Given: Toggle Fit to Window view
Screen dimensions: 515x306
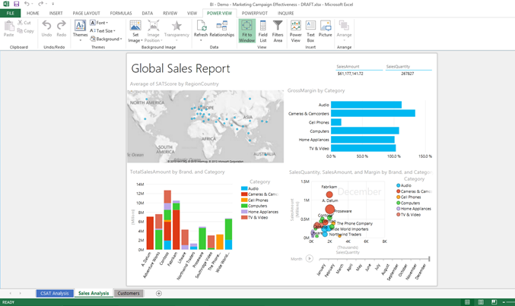Looking at the screenshot, I should pos(247,31).
